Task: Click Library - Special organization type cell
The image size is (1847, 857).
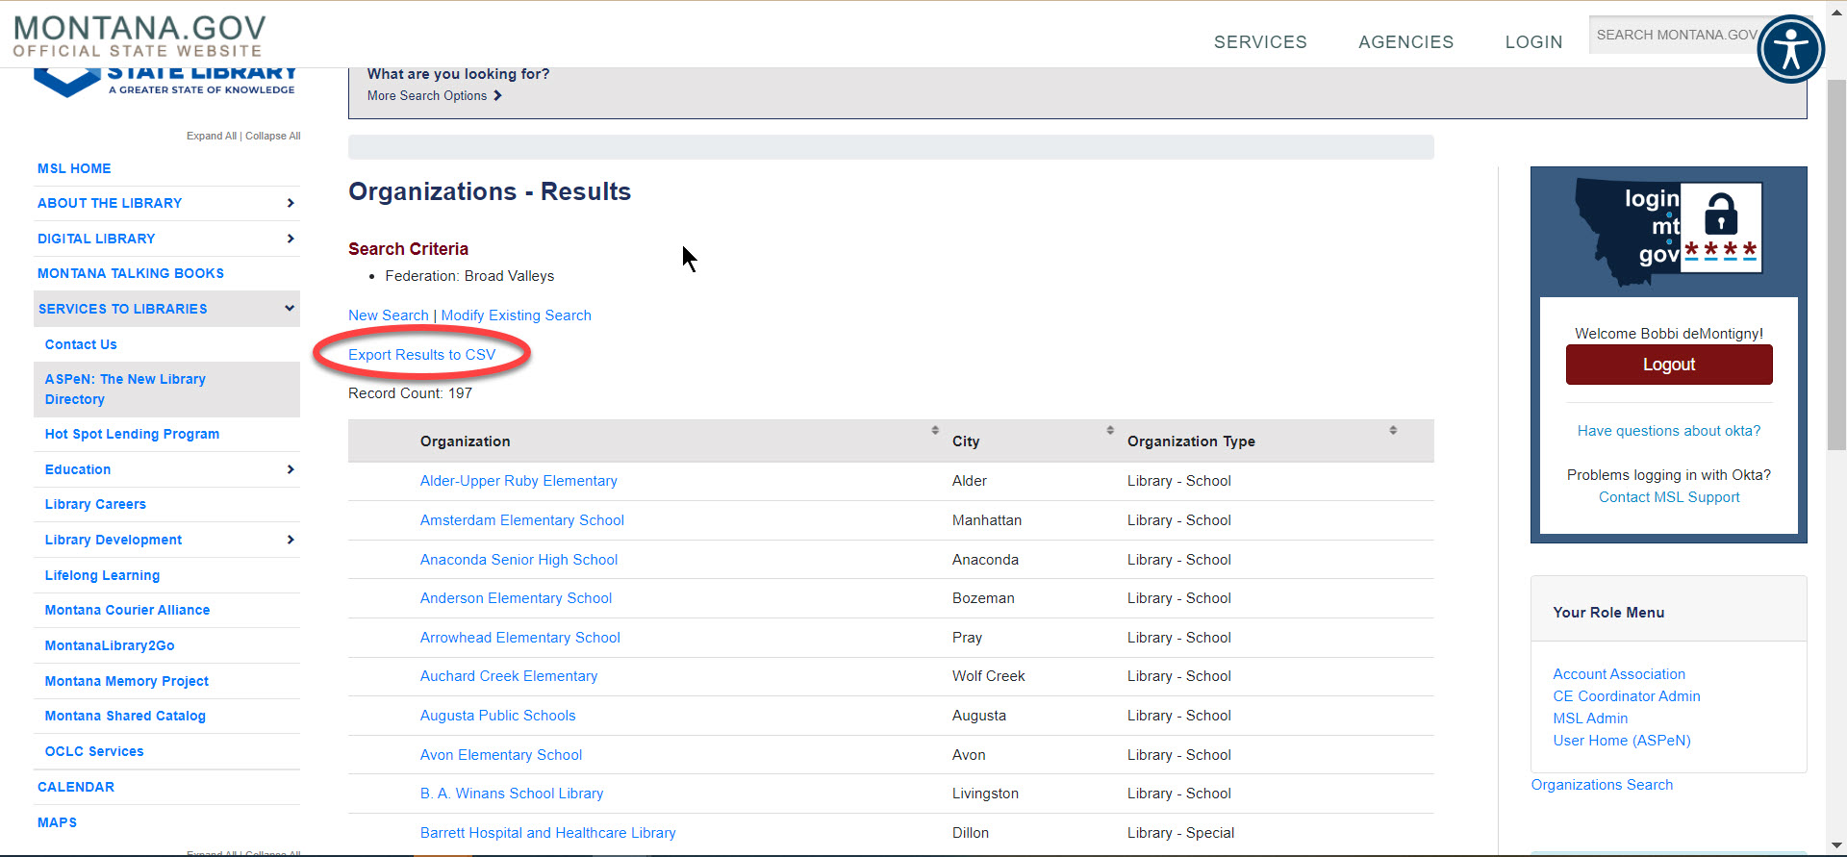Action: point(1181,833)
